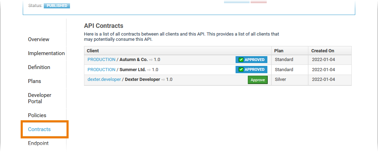378x152 pixels.
Task: Open PRODUCTION link for Autumn & Co.
Action: (x=101, y=60)
